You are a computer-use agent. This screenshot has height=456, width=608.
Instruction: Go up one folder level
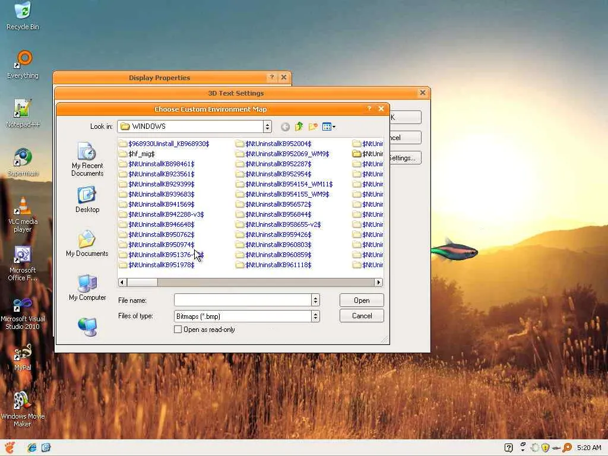(x=299, y=126)
